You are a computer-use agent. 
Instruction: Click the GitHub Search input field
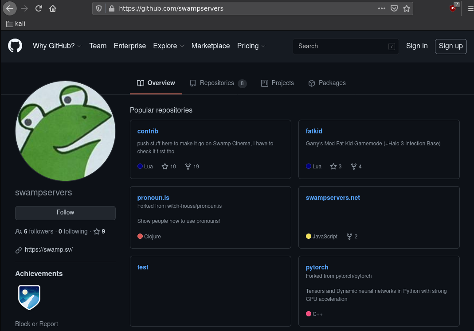click(x=345, y=46)
